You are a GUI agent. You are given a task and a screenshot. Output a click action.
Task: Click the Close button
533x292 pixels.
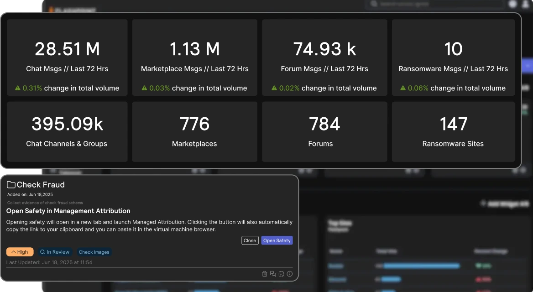point(250,240)
